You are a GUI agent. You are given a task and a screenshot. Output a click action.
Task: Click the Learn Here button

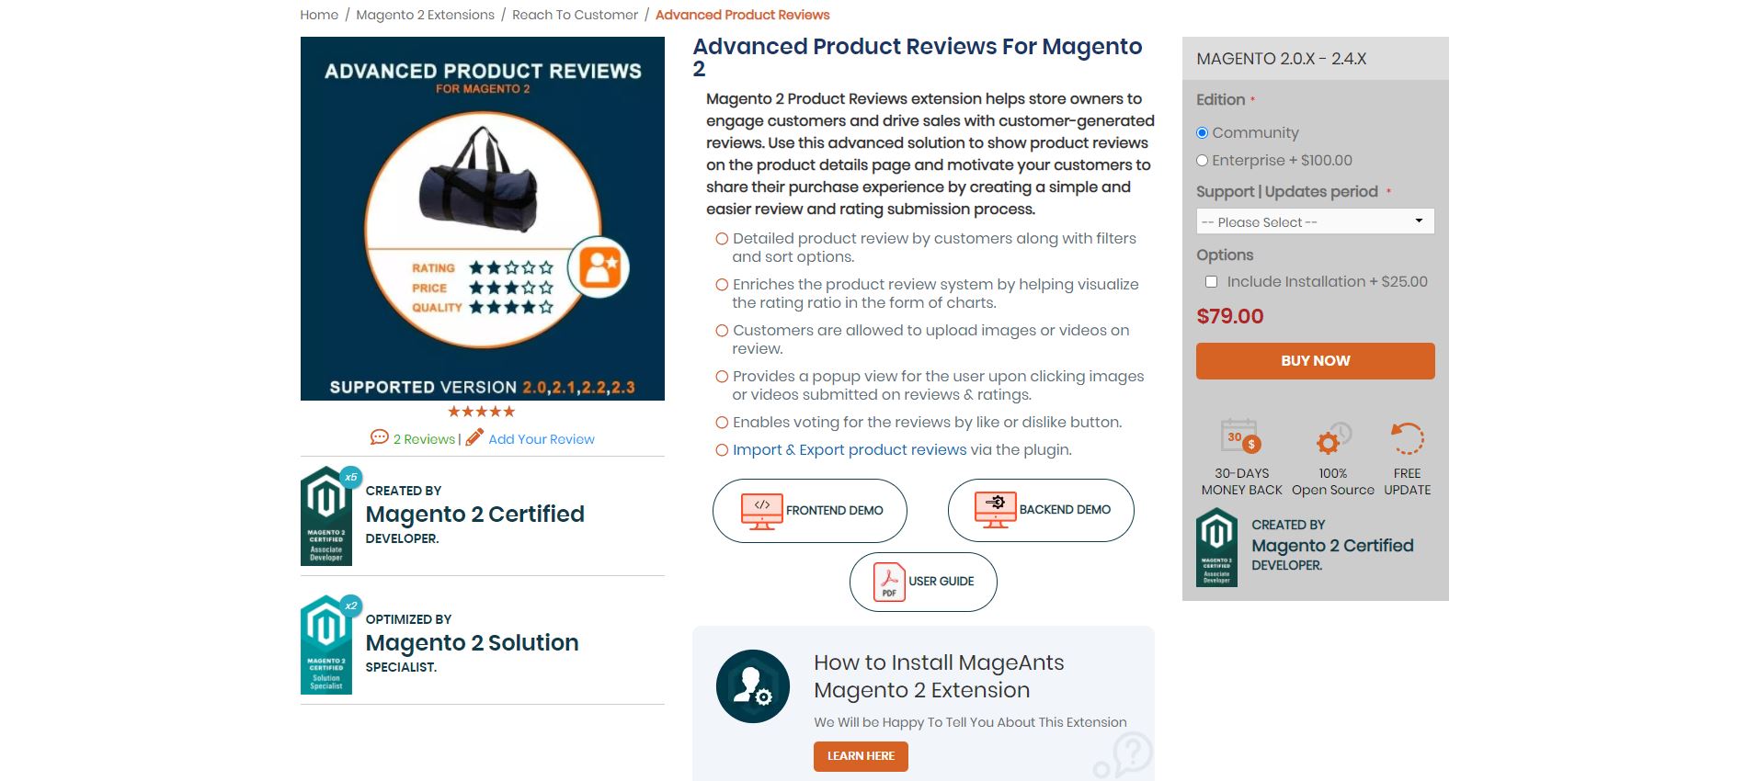[861, 756]
